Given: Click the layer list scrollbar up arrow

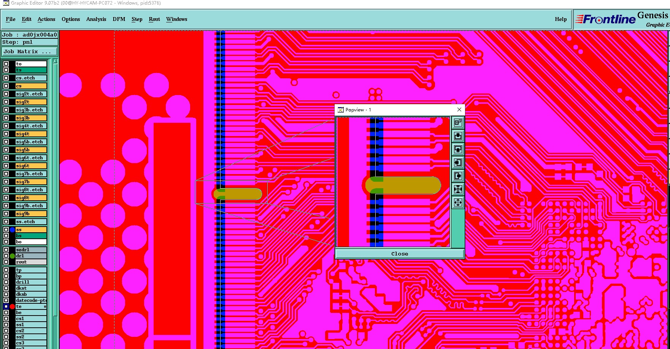Looking at the screenshot, I should (55, 61).
